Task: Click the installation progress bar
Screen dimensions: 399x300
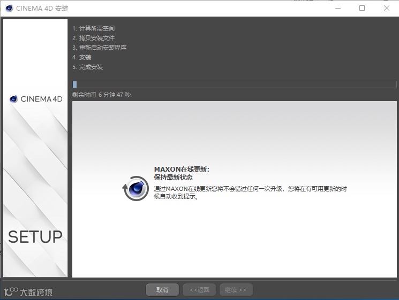Action: click(x=235, y=84)
